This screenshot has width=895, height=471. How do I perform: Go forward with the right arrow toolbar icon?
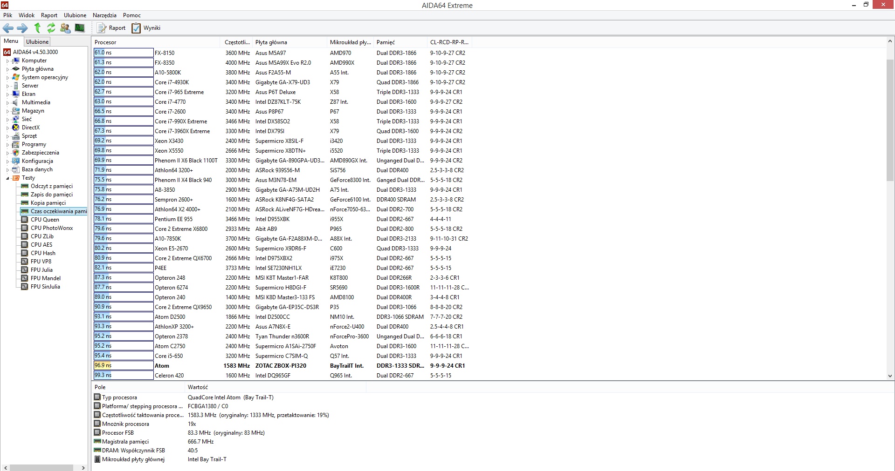coord(22,28)
